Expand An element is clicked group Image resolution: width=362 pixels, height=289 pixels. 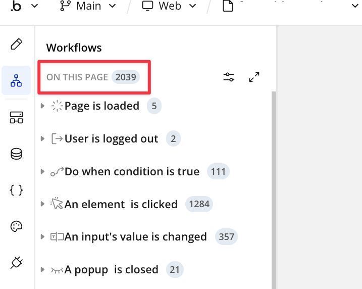(x=42, y=204)
